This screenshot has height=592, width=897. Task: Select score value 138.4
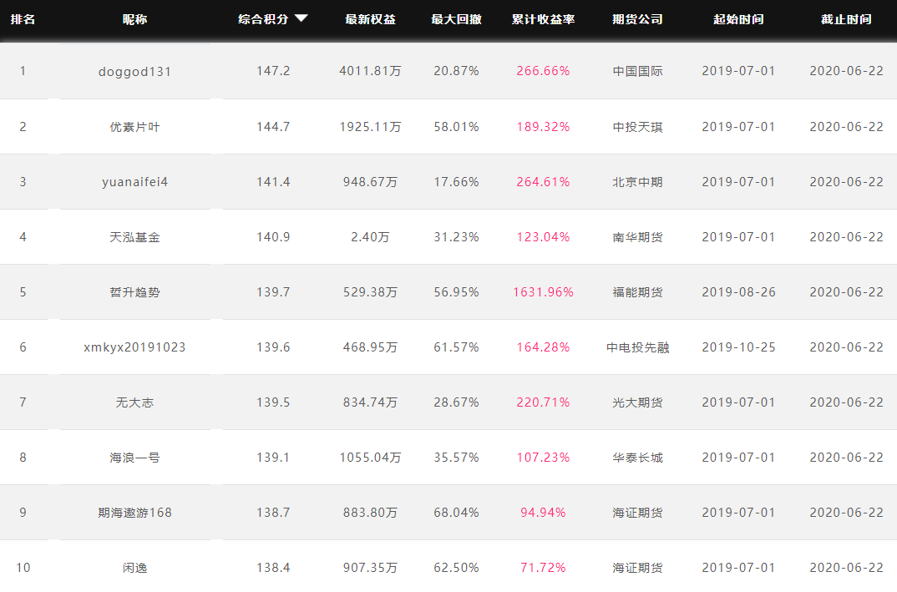(273, 568)
